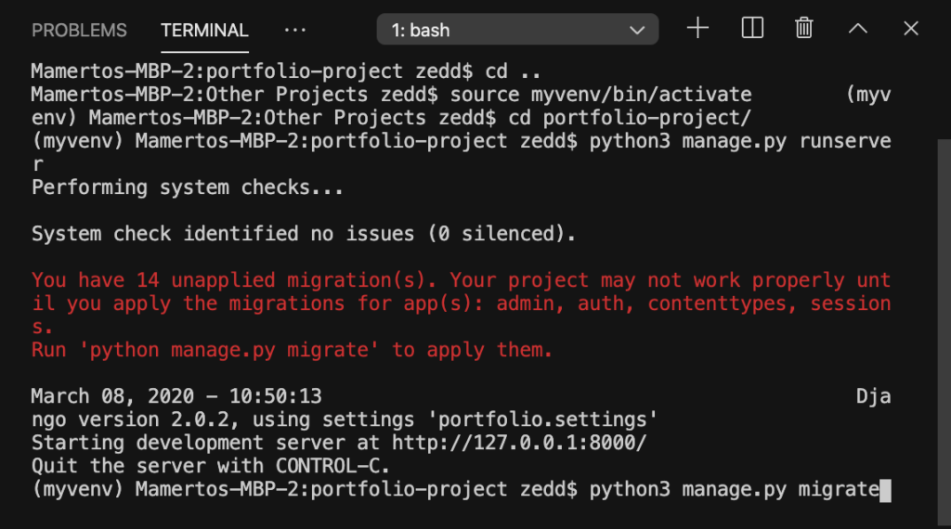This screenshot has height=529, width=951.
Task: Switch to the PROBLEMS tab
Action: pos(80,31)
